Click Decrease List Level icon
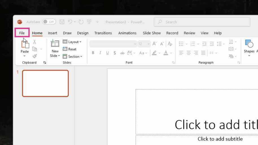258x145 pixels. tap(204, 44)
